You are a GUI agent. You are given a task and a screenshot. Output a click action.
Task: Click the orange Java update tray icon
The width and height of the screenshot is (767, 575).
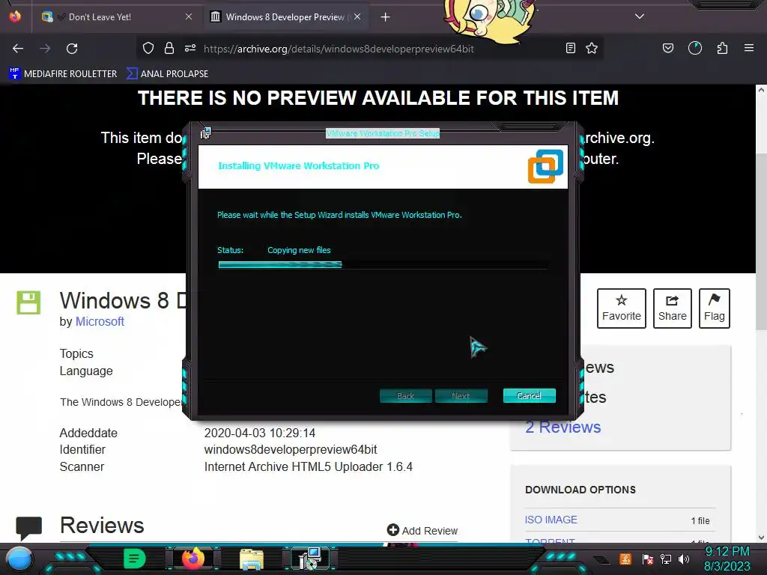625,559
